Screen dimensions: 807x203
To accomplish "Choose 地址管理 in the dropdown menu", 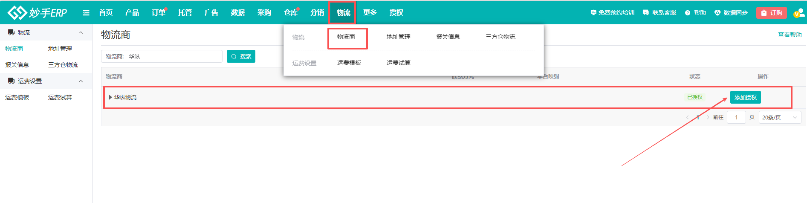I will pos(399,37).
